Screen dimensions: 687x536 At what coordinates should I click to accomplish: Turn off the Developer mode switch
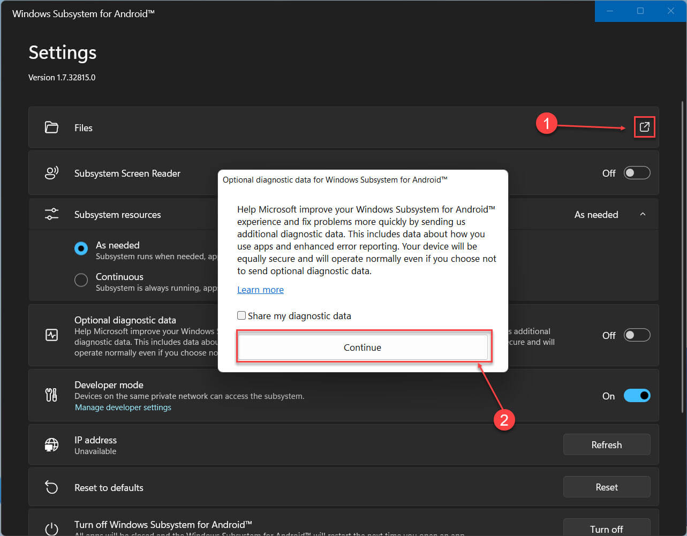(x=637, y=396)
